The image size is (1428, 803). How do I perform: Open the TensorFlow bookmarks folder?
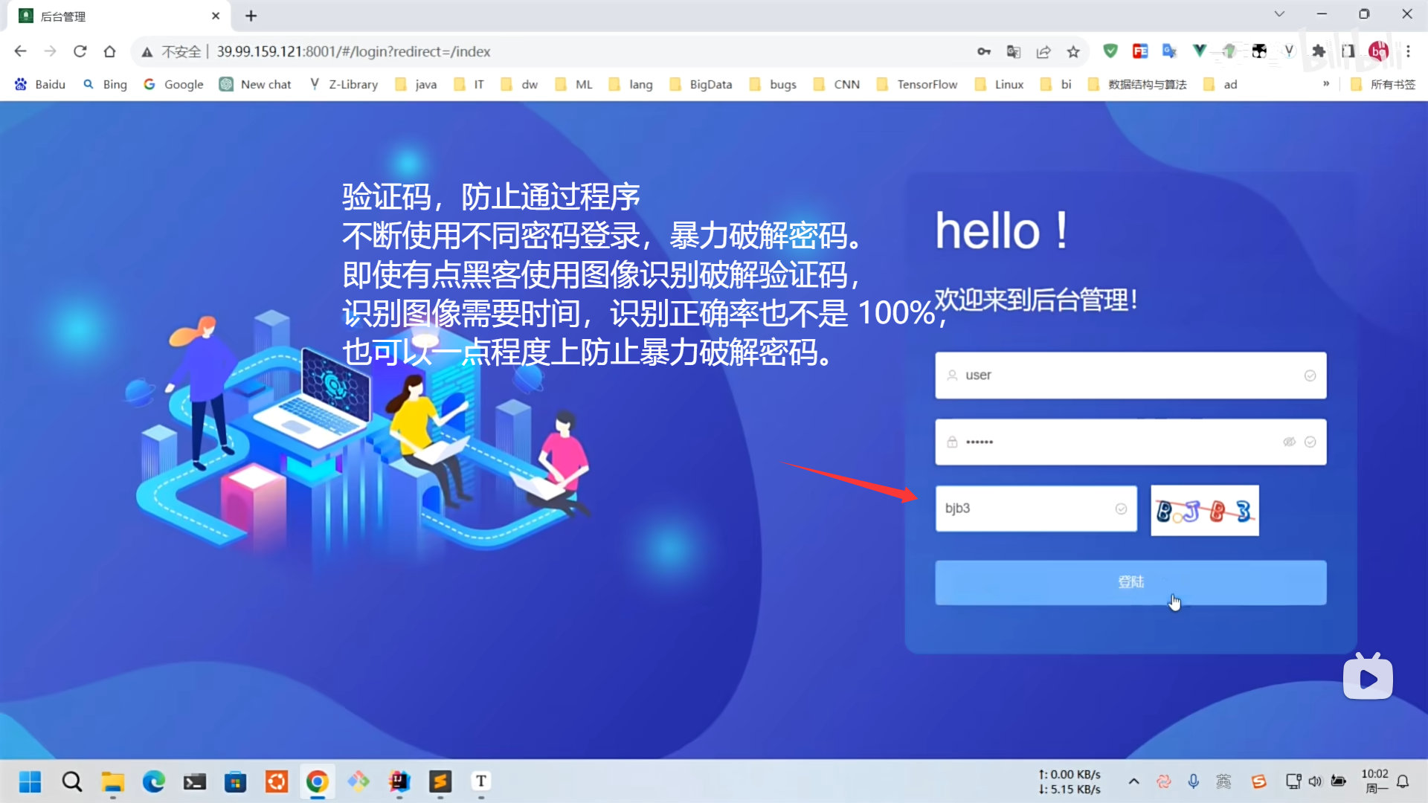[x=917, y=84]
